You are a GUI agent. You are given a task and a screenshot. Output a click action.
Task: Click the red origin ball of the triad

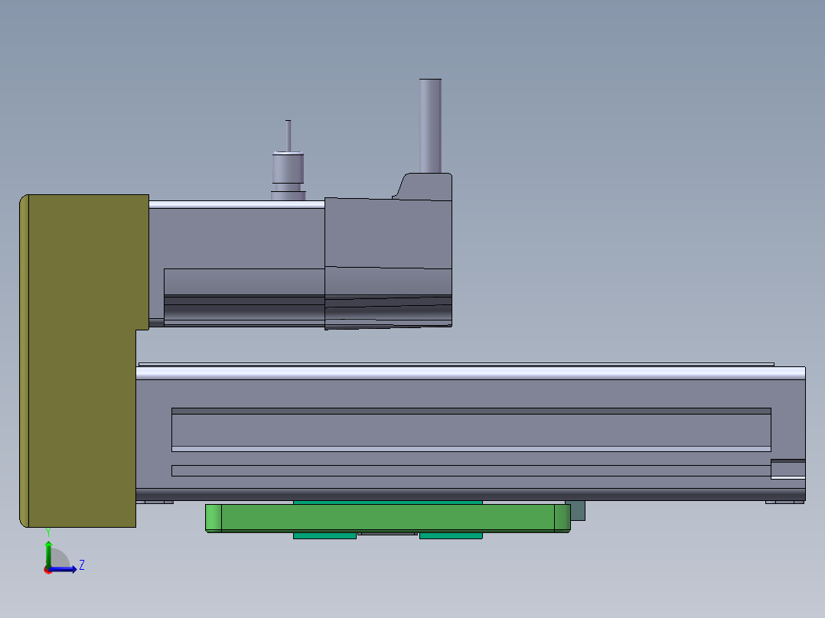48,570
